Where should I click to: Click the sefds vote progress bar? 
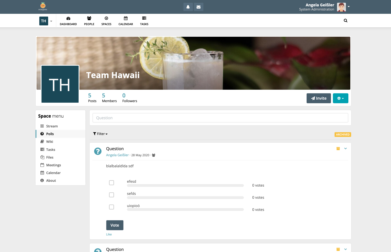click(x=185, y=198)
